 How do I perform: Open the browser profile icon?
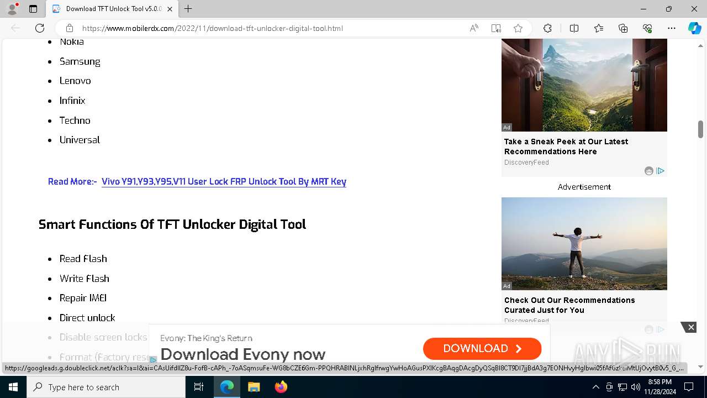(12, 9)
